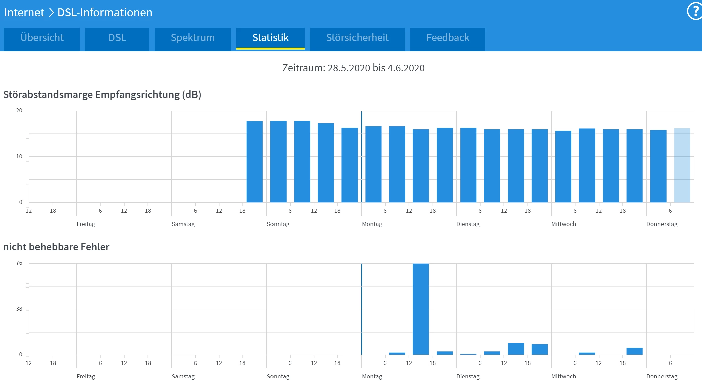Click the first Störabstandsmarge bar on Samstag

(x=254, y=162)
